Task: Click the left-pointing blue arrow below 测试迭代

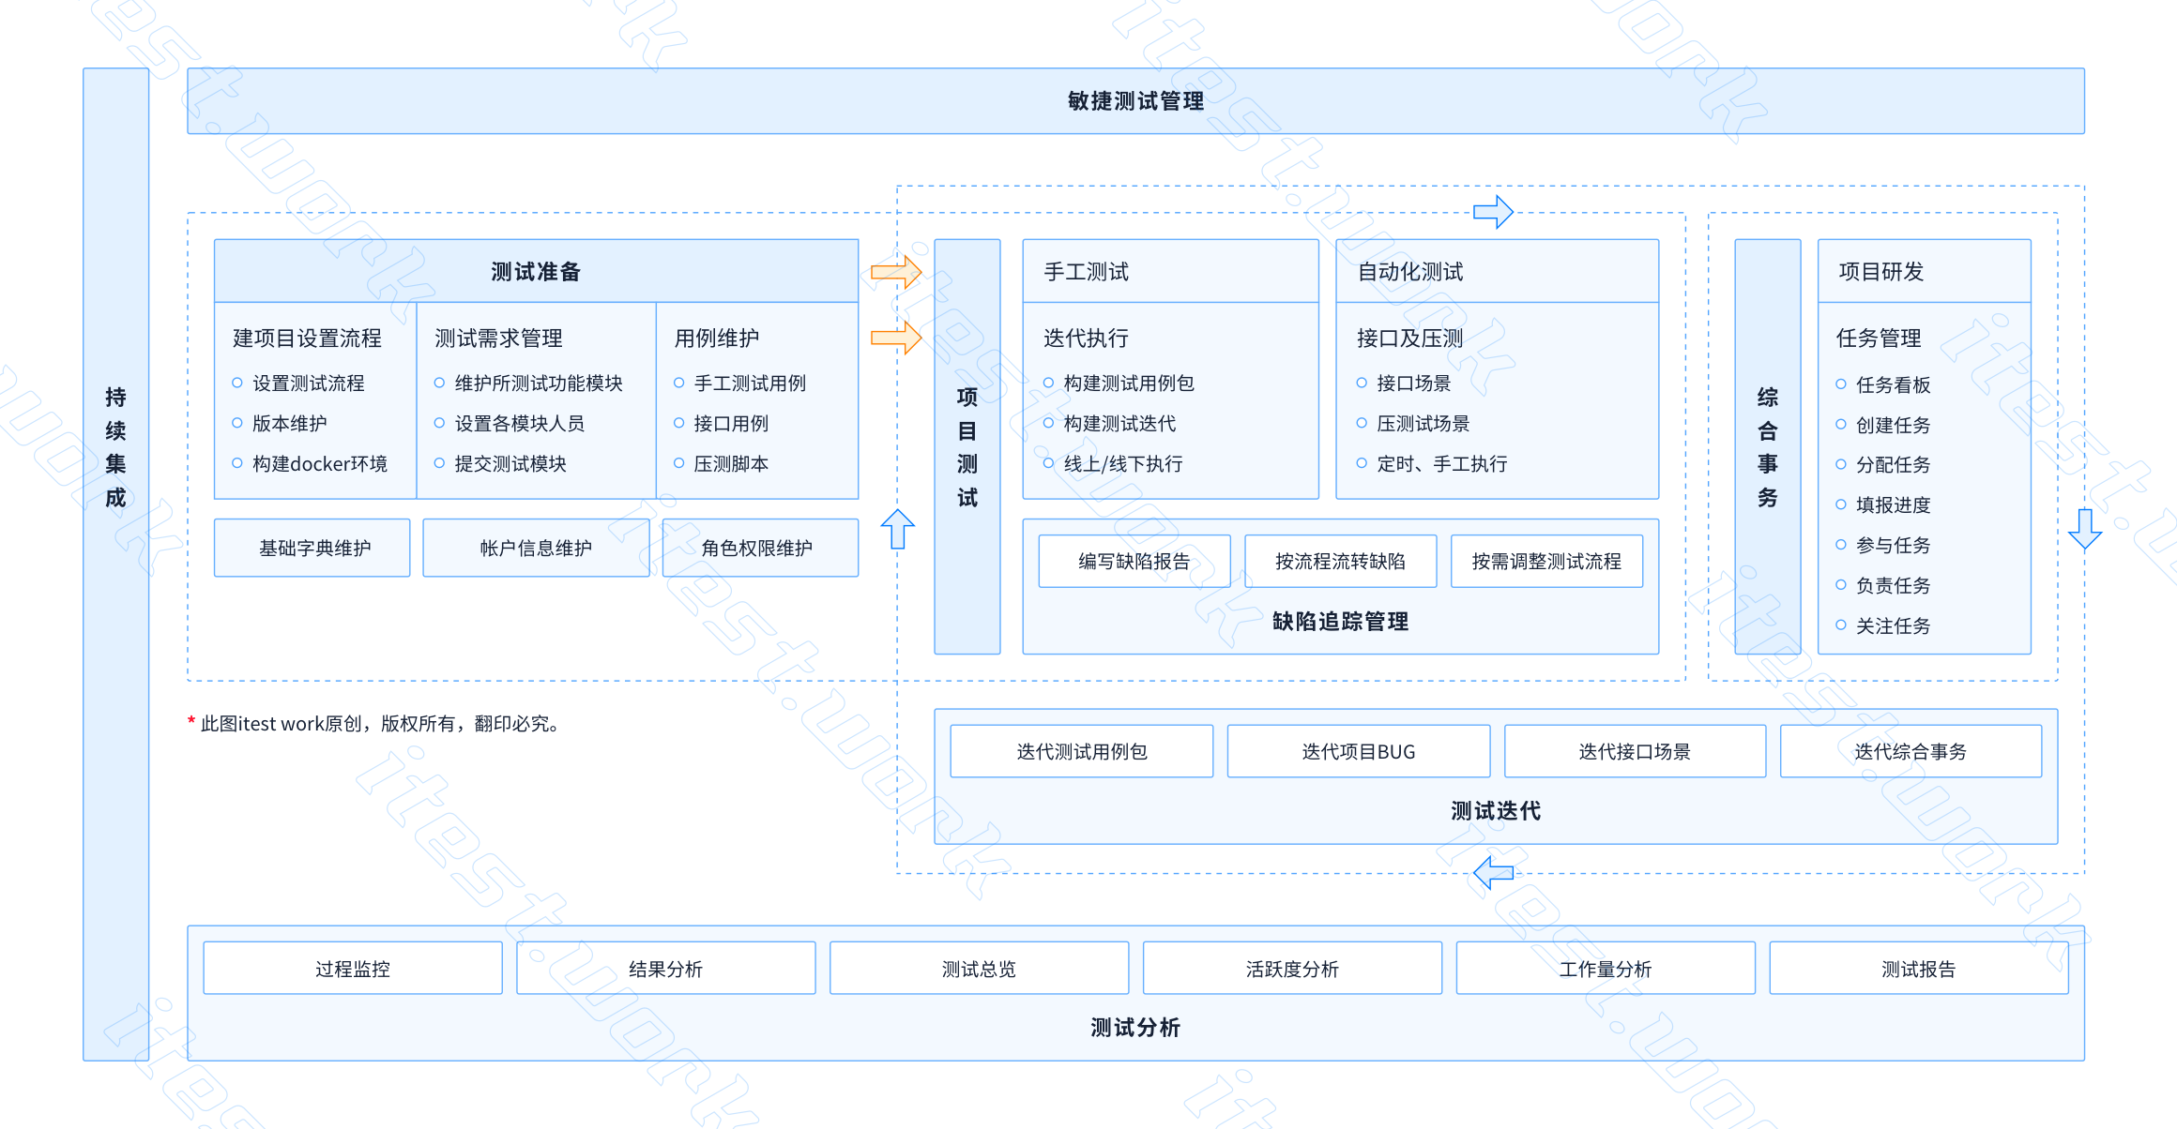Action: pos(1493,872)
